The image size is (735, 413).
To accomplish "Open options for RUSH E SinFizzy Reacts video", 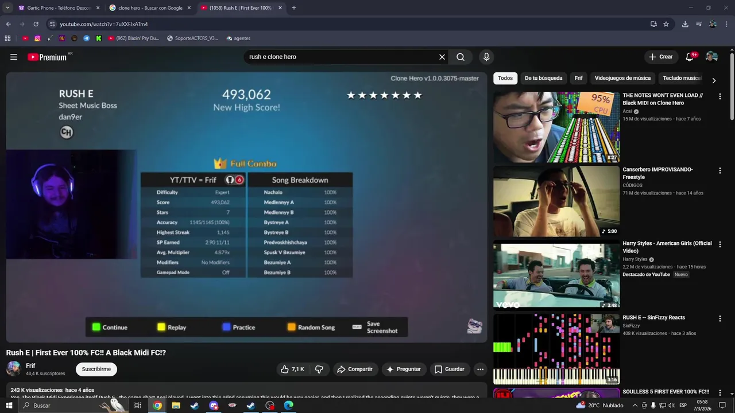I will [719, 318].
